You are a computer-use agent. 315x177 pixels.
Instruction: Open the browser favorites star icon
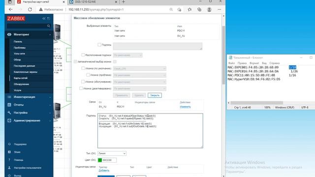pyautogui.click(x=189, y=9)
